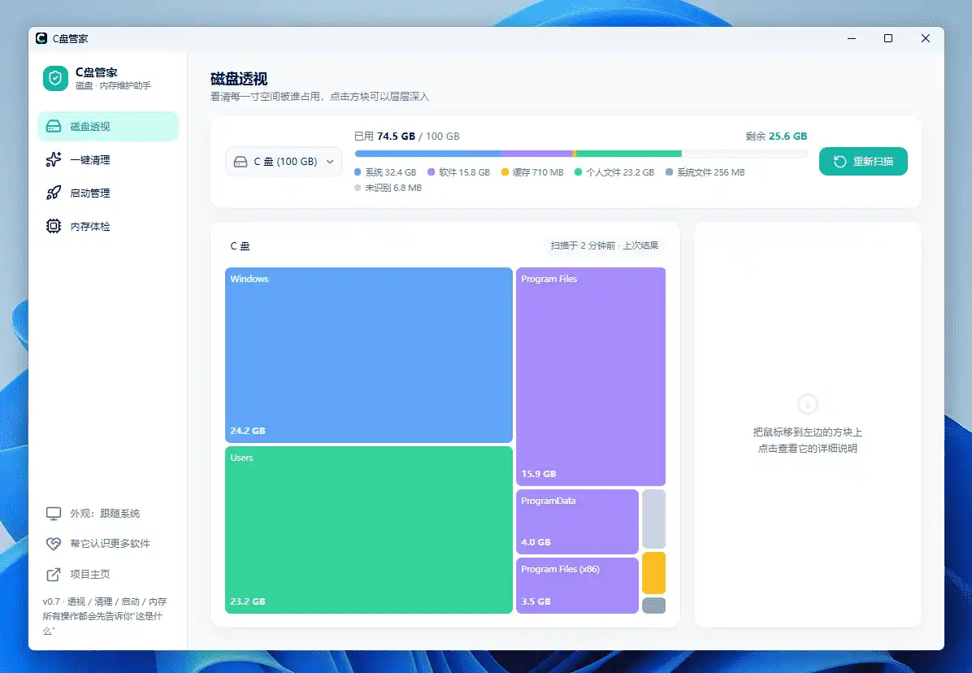Click the 扫描于 2 分钟前 status text
The width and height of the screenshot is (972, 673).
click(605, 245)
